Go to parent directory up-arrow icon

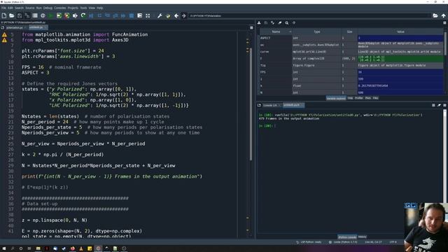[443, 15]
